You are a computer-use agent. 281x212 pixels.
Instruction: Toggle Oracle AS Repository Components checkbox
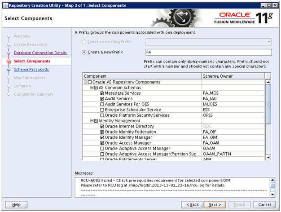[x=90, y=82]
